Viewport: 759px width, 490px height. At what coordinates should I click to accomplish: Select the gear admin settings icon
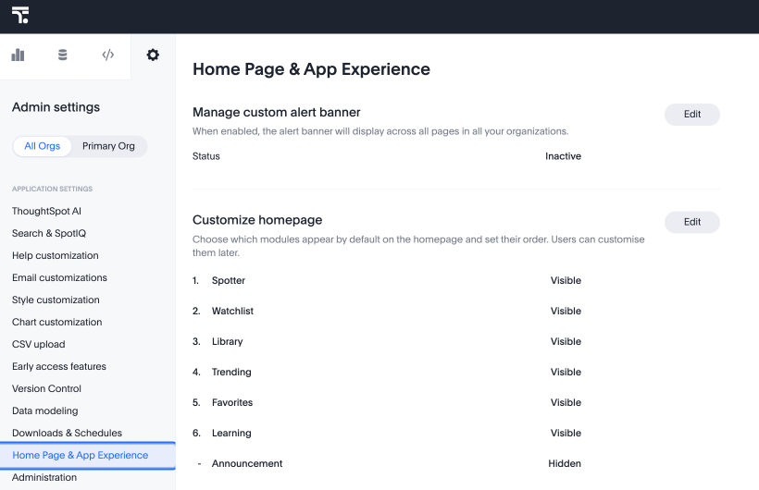pos(153,55)
